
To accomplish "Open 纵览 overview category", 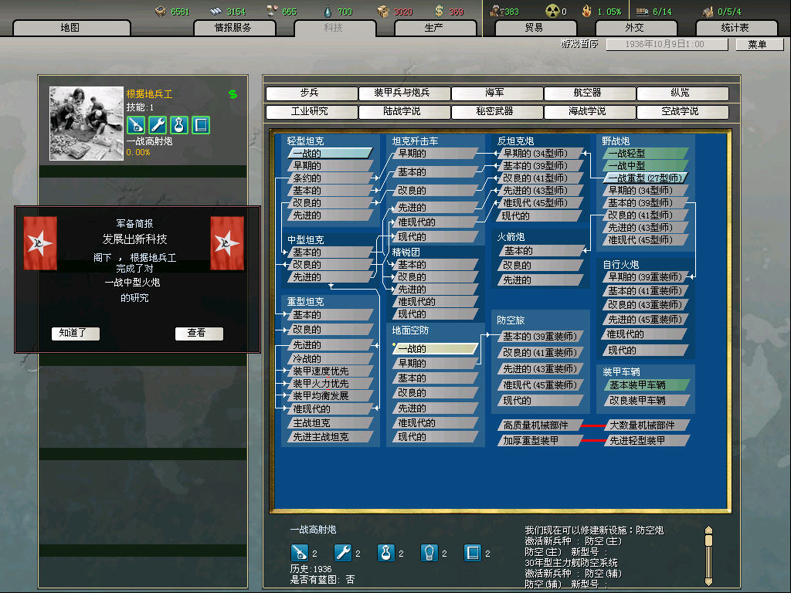I will click(683, 93).
